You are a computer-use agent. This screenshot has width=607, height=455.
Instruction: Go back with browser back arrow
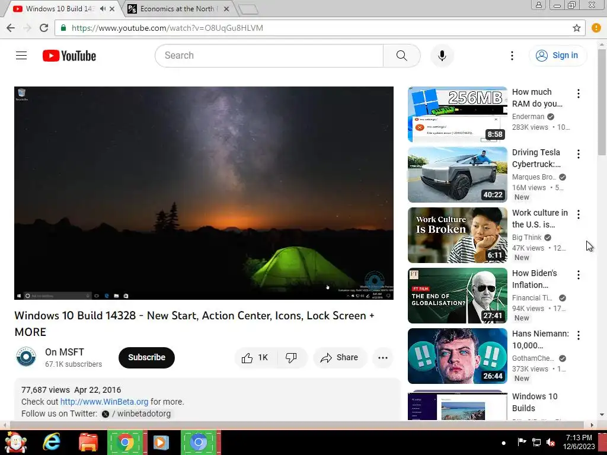point(11,28)
